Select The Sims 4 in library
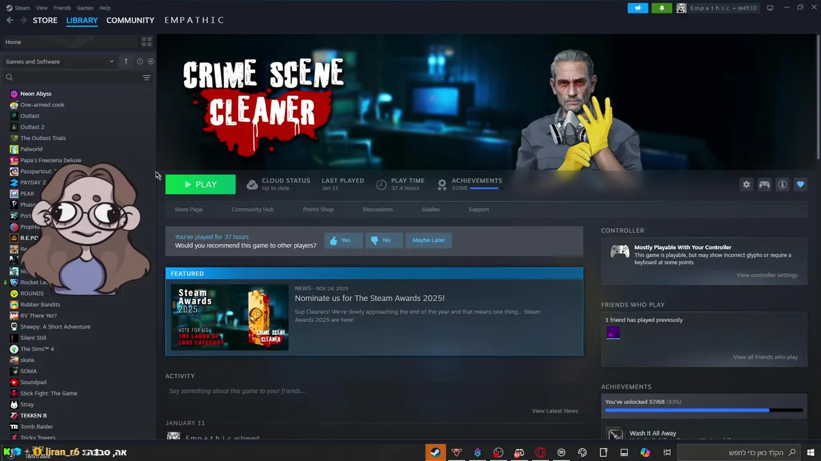The image size is (821, 461). [x=37, y=349]
